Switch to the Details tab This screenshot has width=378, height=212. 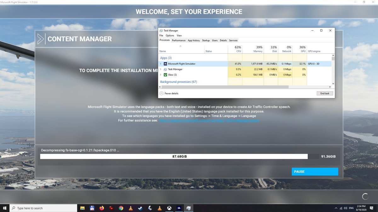point(223,41)
